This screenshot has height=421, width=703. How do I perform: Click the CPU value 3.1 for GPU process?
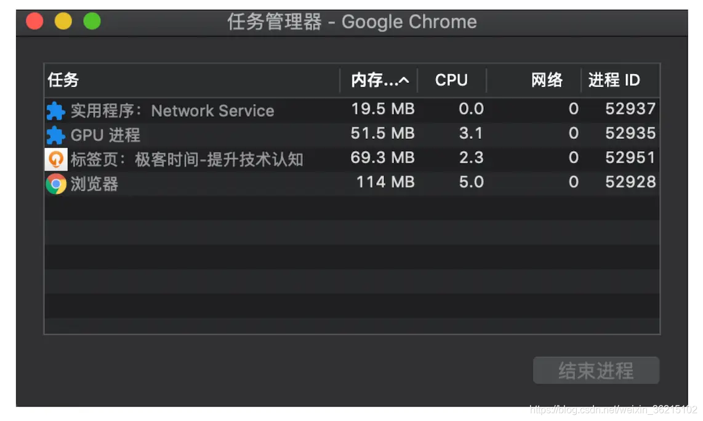[471, 133]
